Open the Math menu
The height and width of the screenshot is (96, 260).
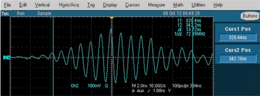click(x=178, y=5)
